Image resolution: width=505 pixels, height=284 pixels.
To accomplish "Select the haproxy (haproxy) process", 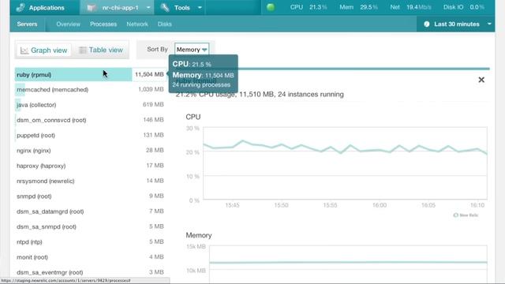I will (x=90, y=166).
